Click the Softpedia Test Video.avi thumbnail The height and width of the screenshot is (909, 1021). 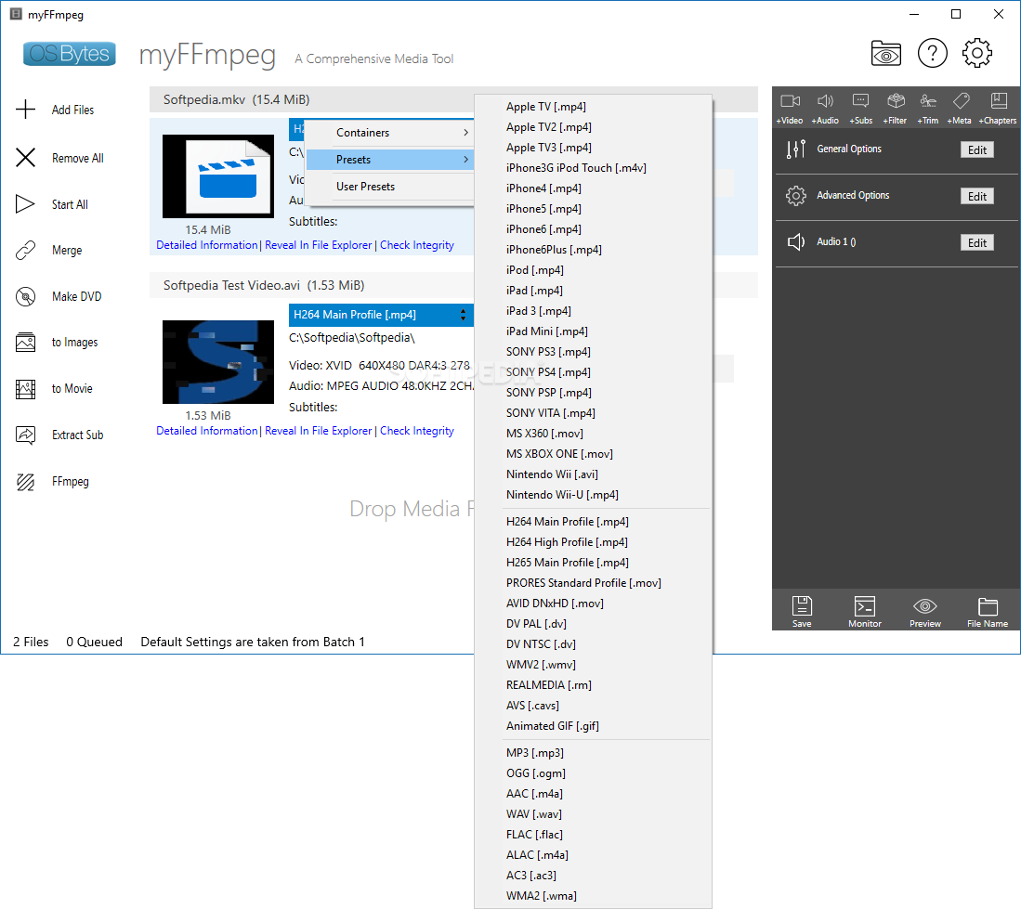[218, 362]
